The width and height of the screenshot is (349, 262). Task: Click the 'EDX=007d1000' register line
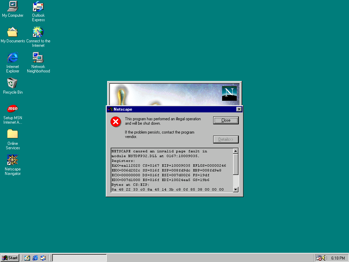[x=160, y=180]
